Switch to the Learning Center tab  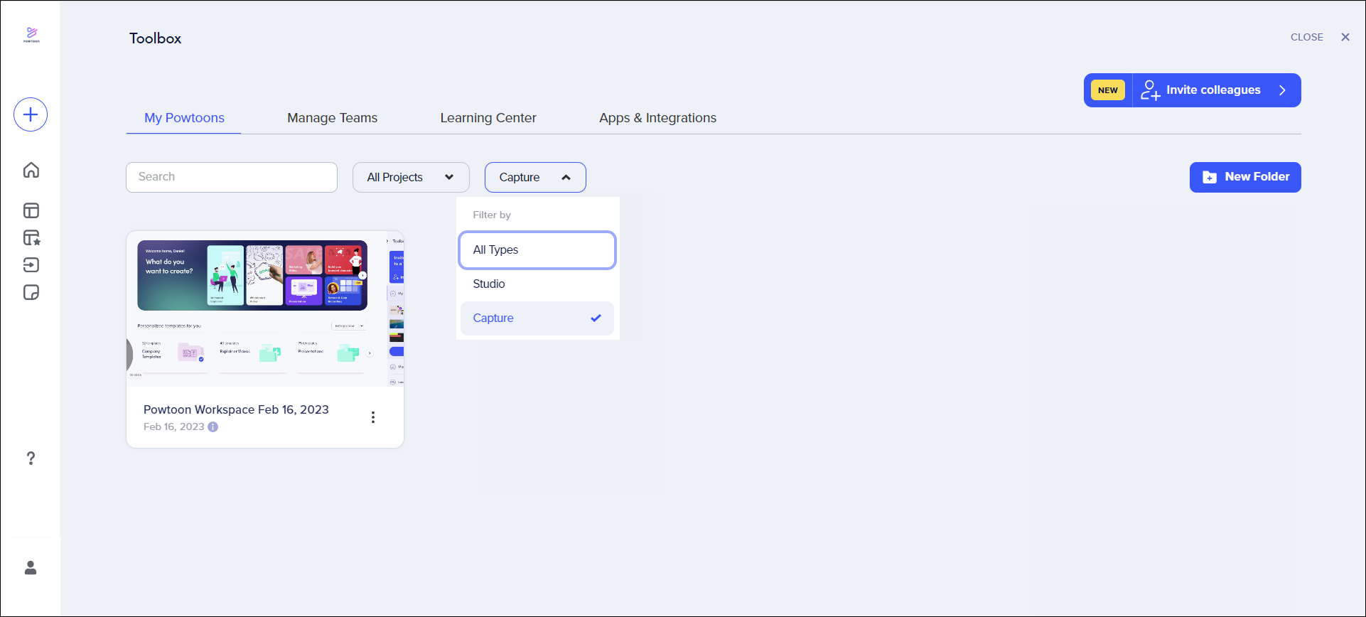click(x=488, y=118)
